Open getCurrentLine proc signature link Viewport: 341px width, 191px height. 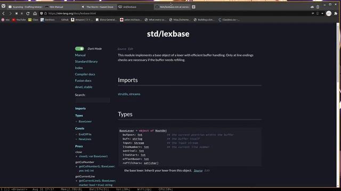[x=97, y=183]
